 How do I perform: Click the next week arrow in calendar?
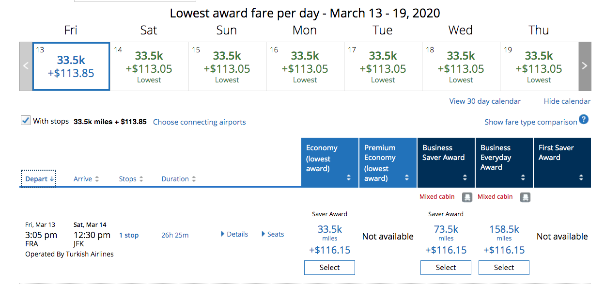pyautogui.click(x=585, y=66)
